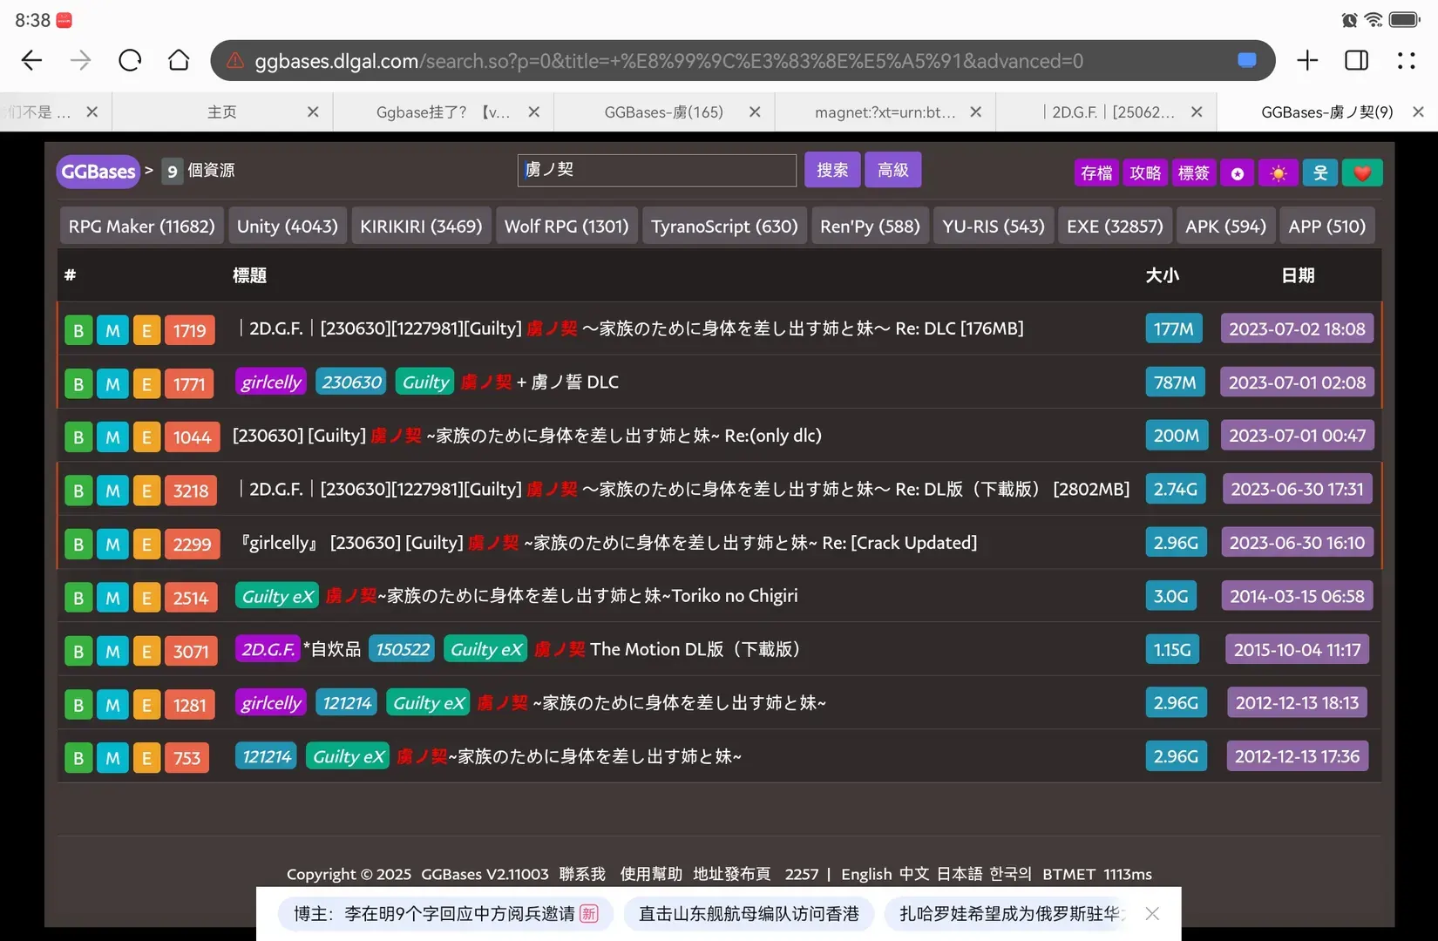Filter by Wolf RPG (1301)
The image size is (1438, 941).
tap(566, 227)
